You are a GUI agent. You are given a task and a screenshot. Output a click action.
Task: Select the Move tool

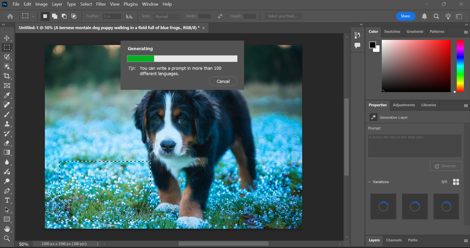(x=7, y=38)
